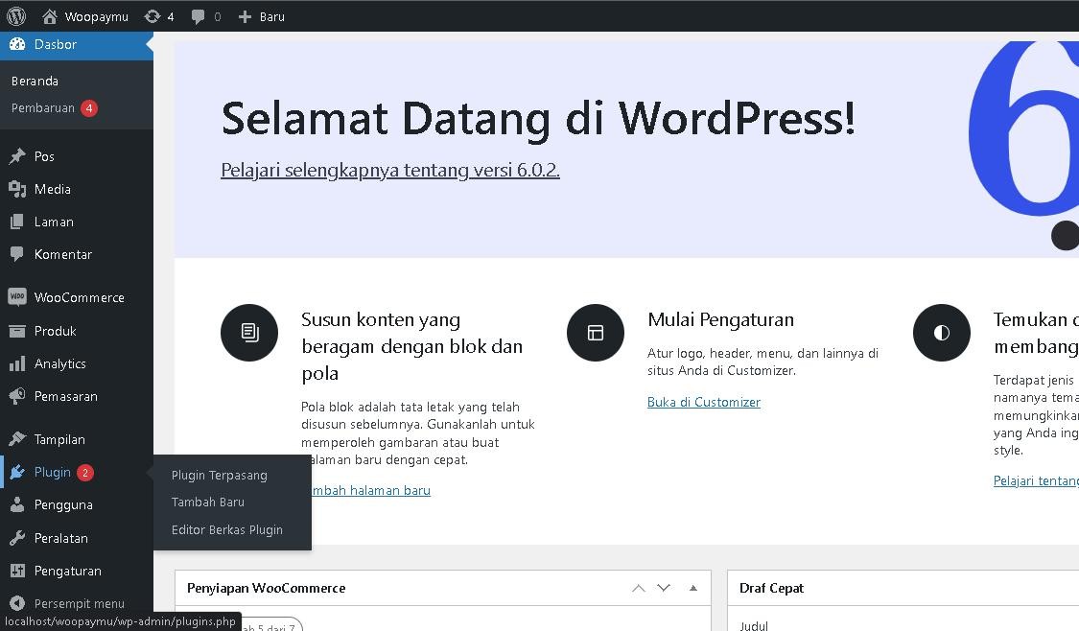
Task: Move Penyiapan WooCommerce panel down
Action: (x=664, y=588)
